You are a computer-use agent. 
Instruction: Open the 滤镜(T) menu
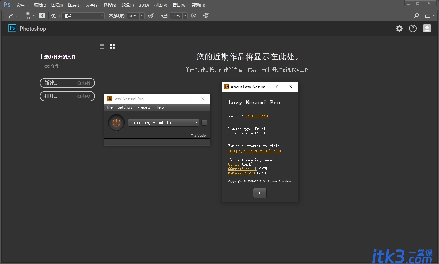127,5
